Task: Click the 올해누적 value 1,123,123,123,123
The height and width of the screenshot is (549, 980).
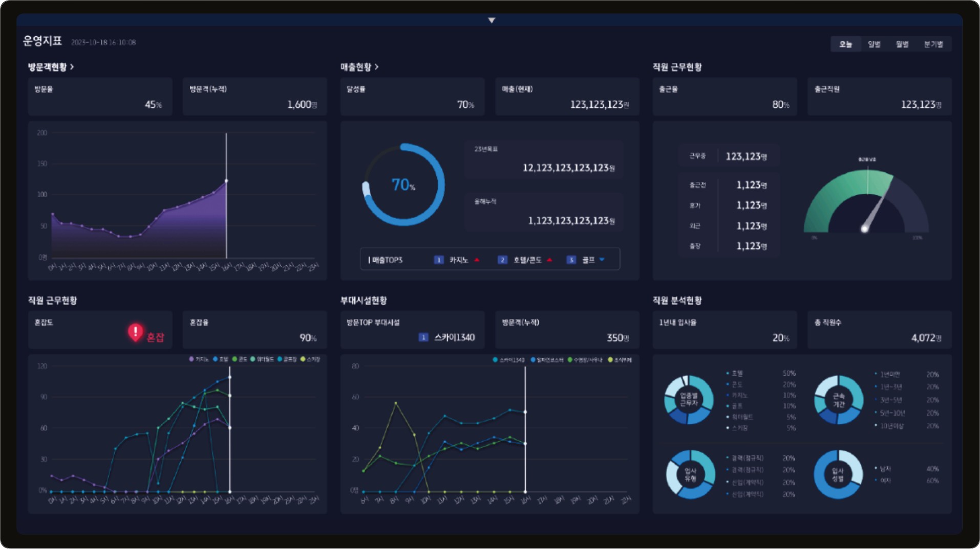Action: point(572,220)
